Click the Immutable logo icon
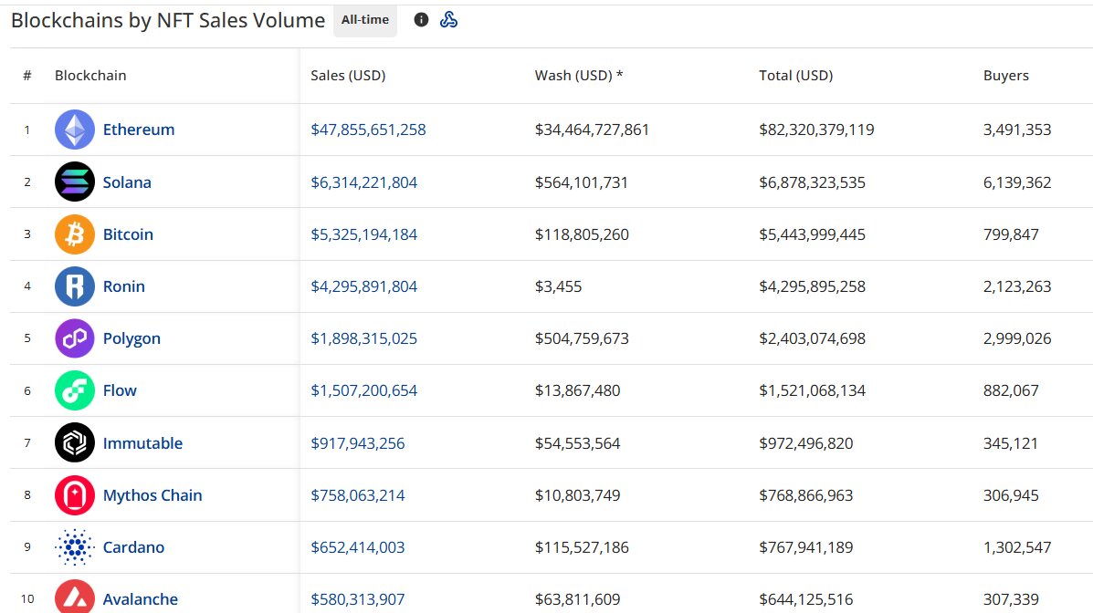 [74, 442]
